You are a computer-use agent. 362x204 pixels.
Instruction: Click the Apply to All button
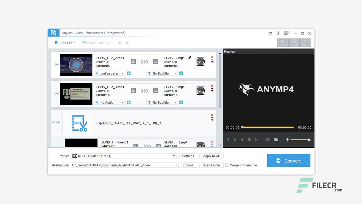[211, 156]
